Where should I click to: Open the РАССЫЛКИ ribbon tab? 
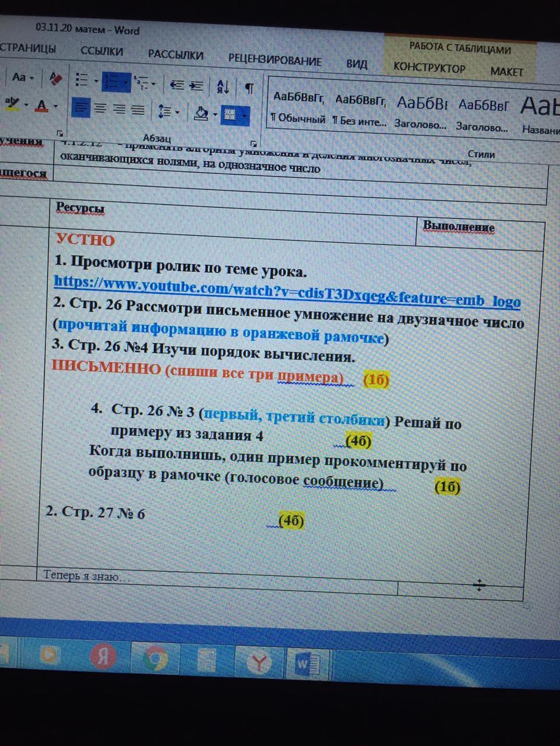pyautogui.click(x=176, y=55)
